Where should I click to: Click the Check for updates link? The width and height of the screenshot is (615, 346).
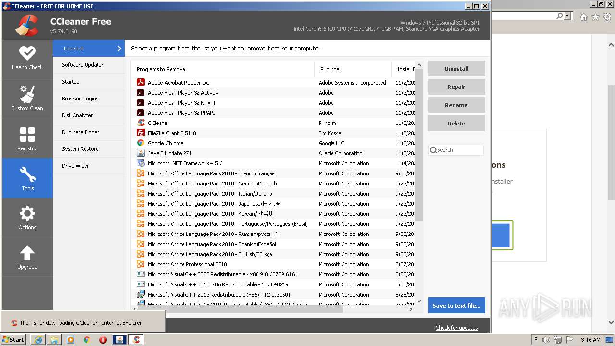tap(456, 328)
